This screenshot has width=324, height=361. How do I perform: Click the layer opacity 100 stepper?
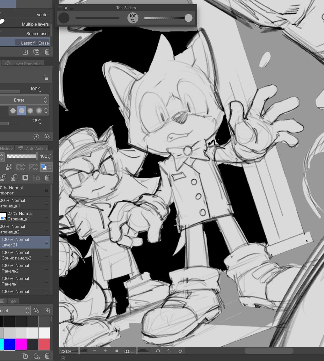[50, 156]
